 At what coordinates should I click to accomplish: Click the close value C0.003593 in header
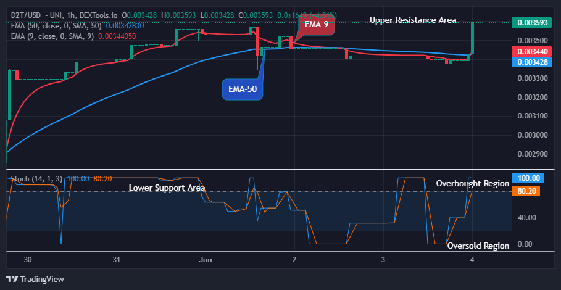tap(256, 15)
